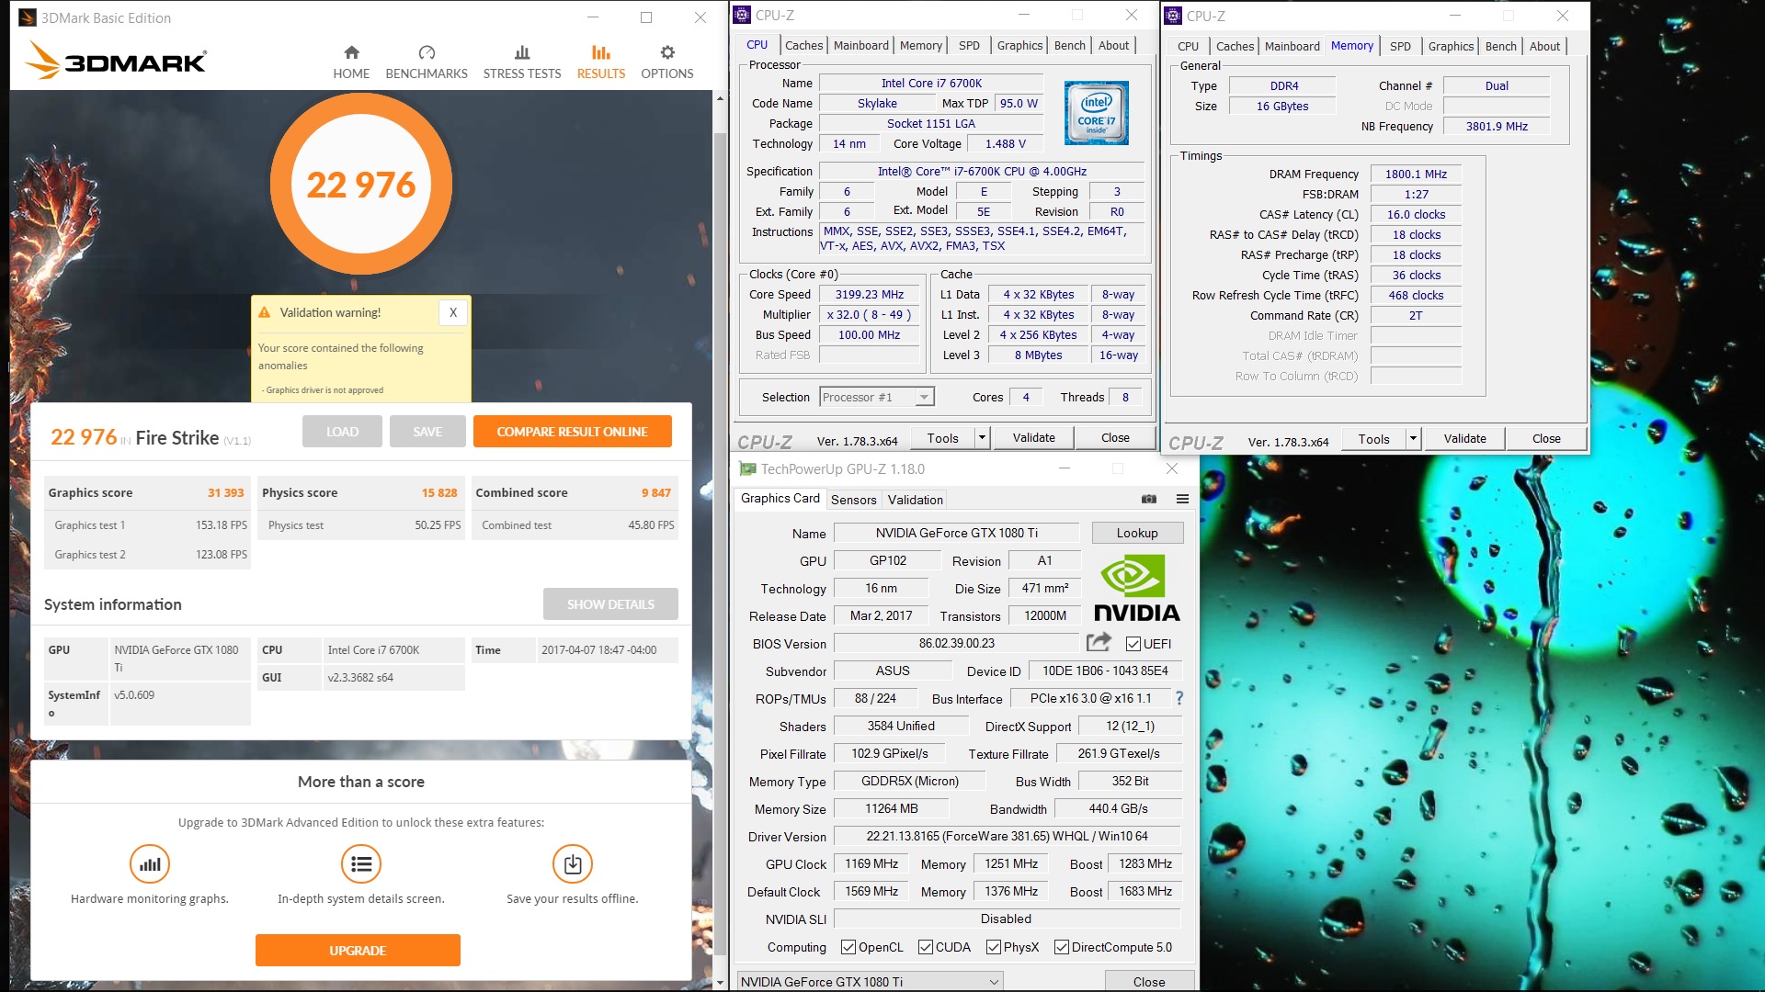The width and height of the screenshot is (1765, 992).
Task: Click the GPU-Z screenshot camera icon
Action: pyautogui.click(x=1149, y=499)
